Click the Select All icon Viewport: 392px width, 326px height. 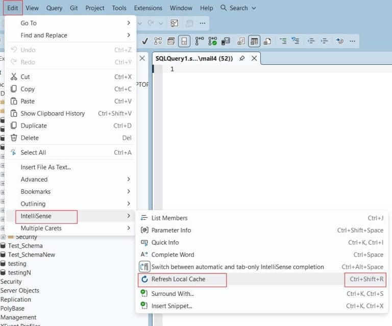[x=13, y=152]
